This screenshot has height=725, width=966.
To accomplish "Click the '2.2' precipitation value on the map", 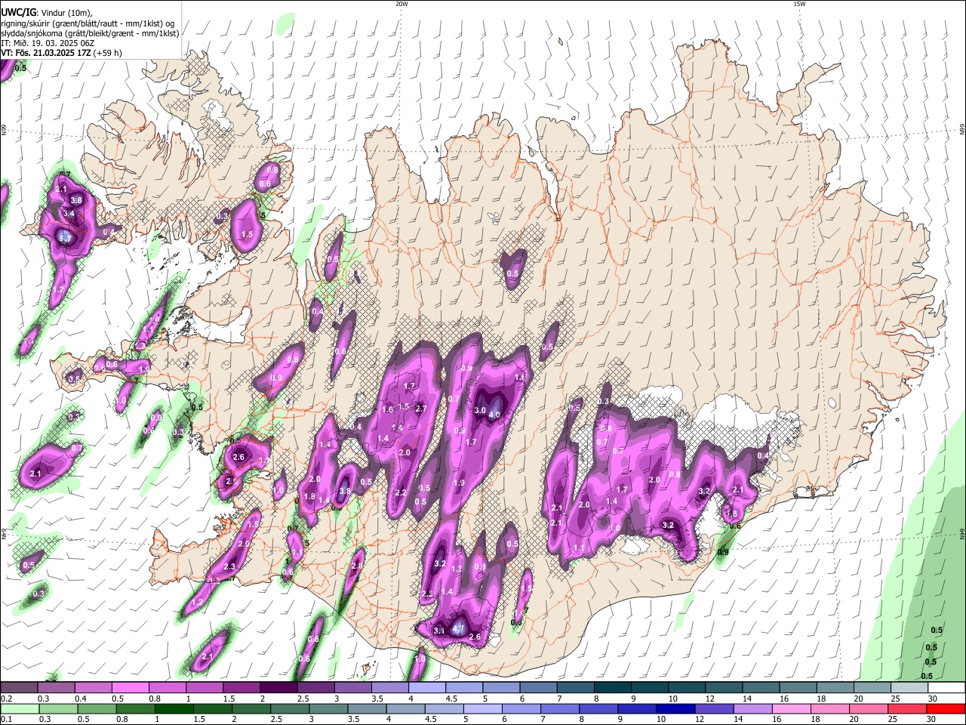I will pos(401,492).
